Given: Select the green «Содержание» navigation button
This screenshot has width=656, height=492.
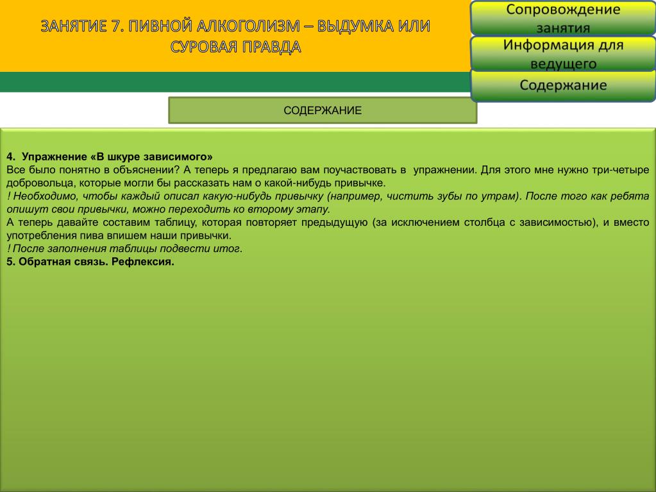Looking at the screenshot, I should tap(563, 85).
